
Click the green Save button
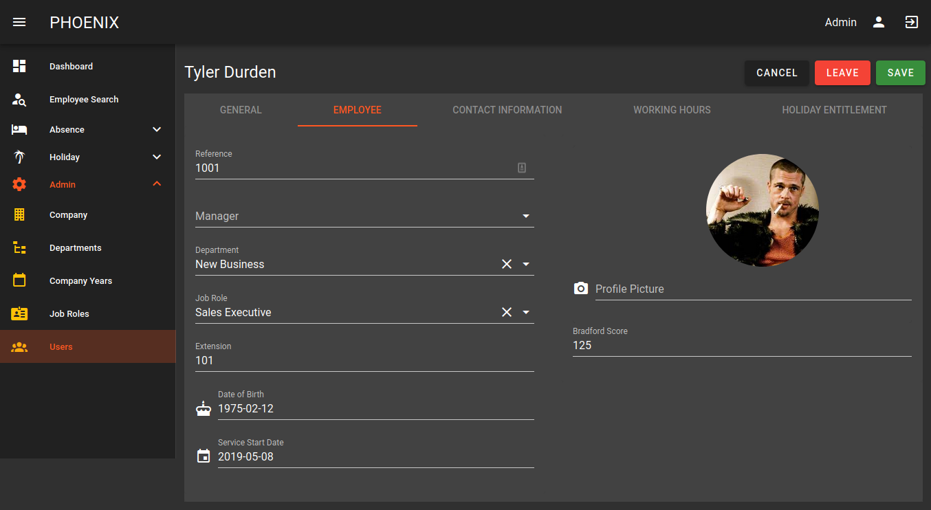click(x=901, y=73)
